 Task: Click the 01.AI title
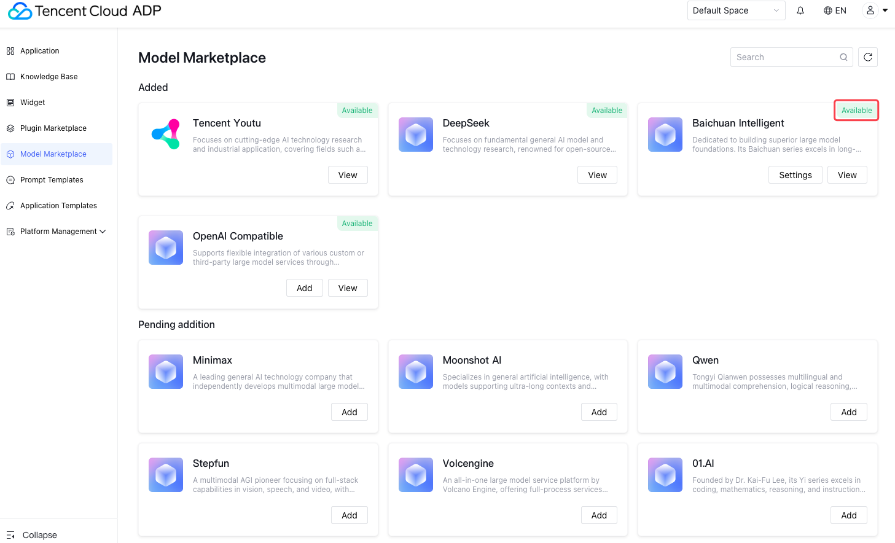tap(703, 463)
